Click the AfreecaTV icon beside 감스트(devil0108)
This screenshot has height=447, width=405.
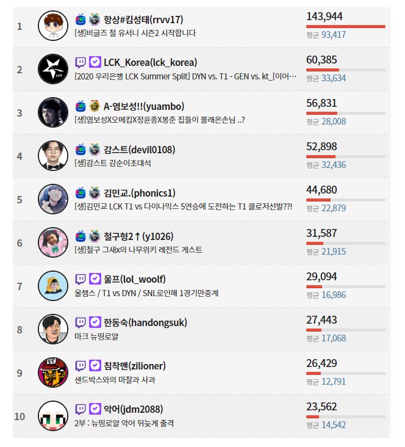tap(81, 150)
